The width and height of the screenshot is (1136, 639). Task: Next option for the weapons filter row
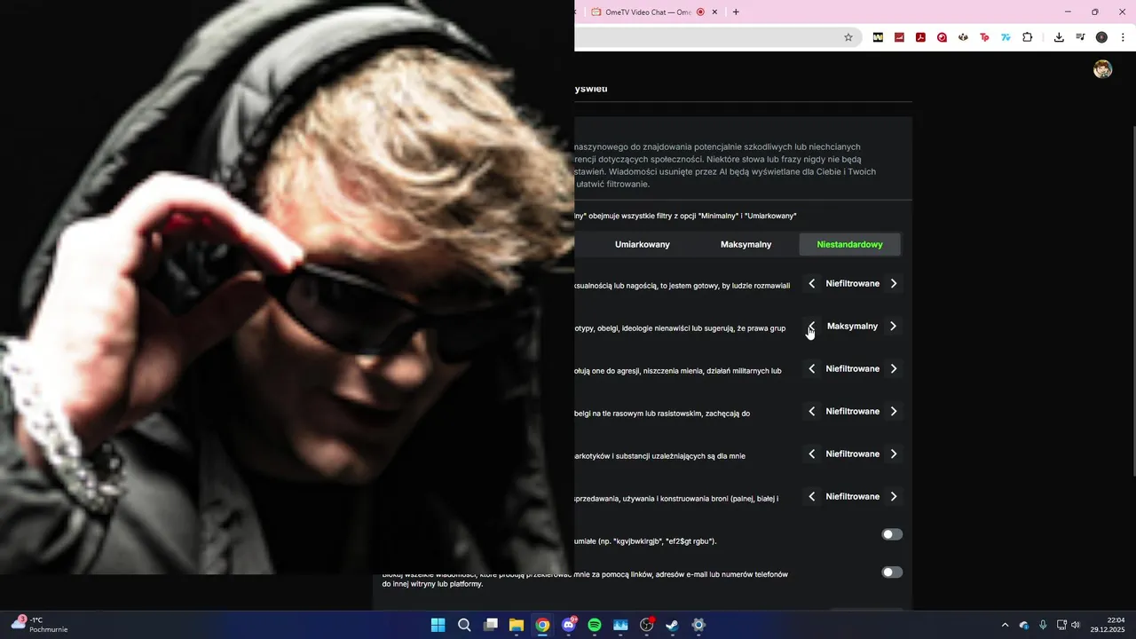893,496
